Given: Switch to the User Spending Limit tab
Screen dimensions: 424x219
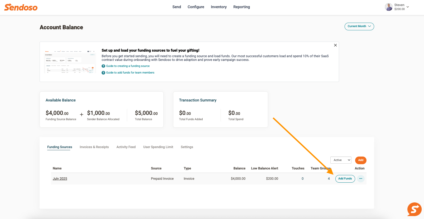Looking at the screenshot, I should tap(158, 147).
